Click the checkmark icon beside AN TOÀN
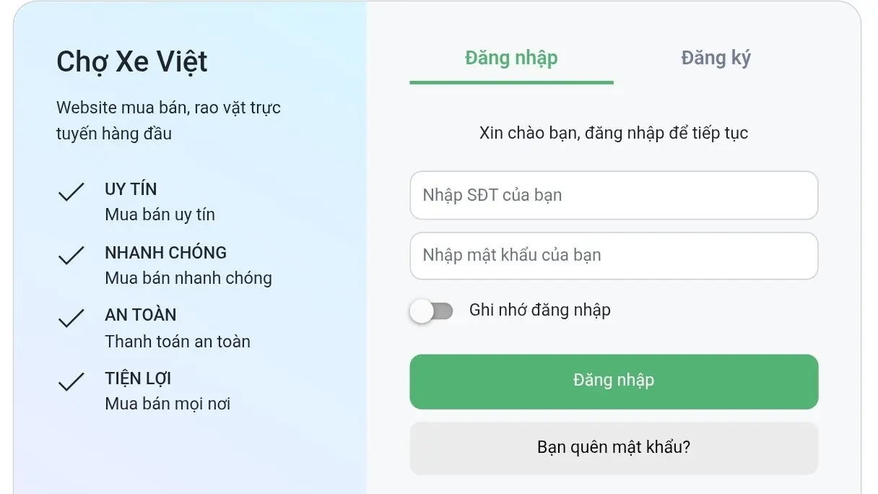 tap(71, 318)
